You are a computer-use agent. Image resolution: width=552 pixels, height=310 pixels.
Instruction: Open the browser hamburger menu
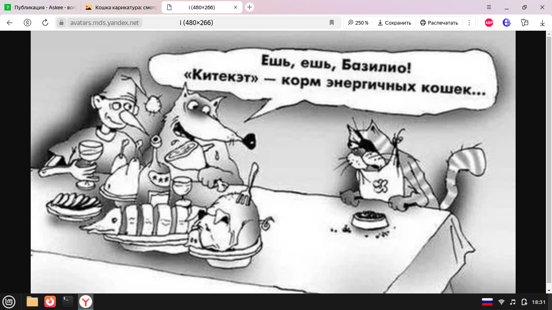tap(489, 7)
